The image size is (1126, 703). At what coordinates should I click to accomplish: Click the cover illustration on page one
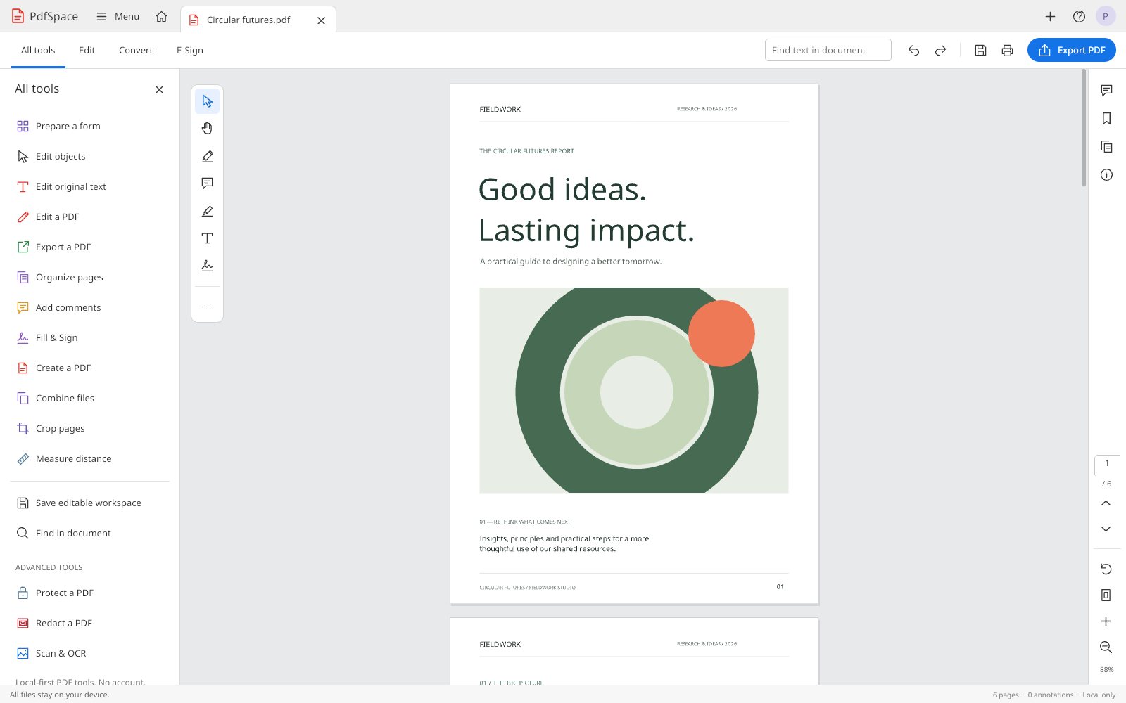(x=634, y=390)
